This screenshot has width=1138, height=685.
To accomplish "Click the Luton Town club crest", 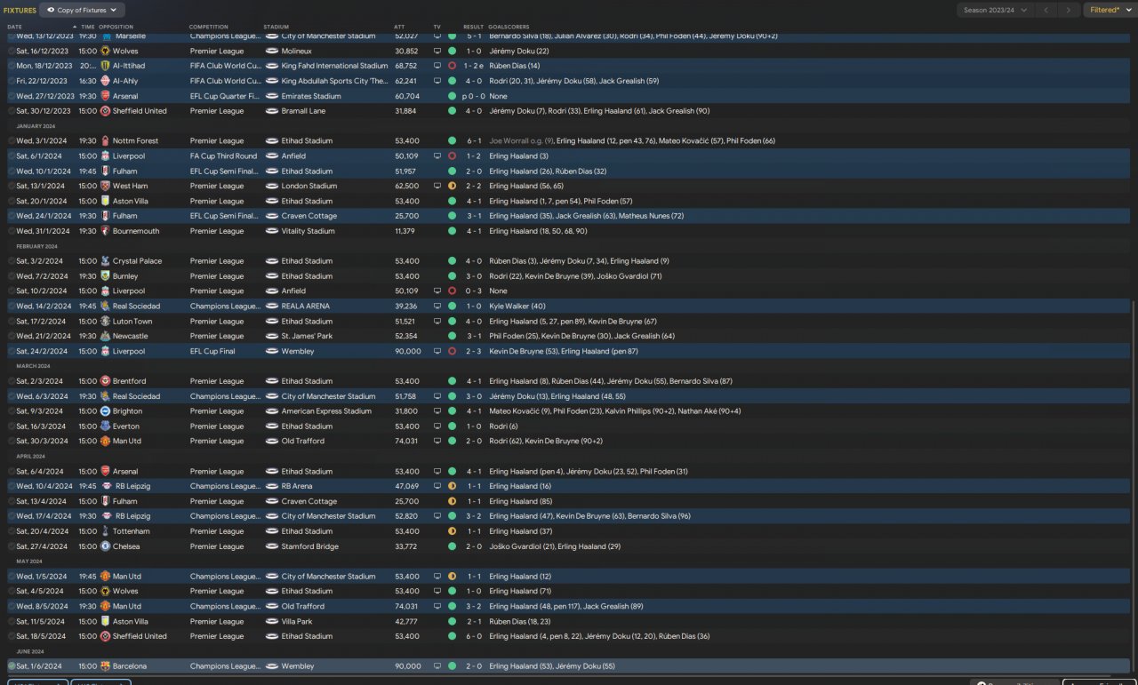I will pyautogui.click(x=105, y=322).
